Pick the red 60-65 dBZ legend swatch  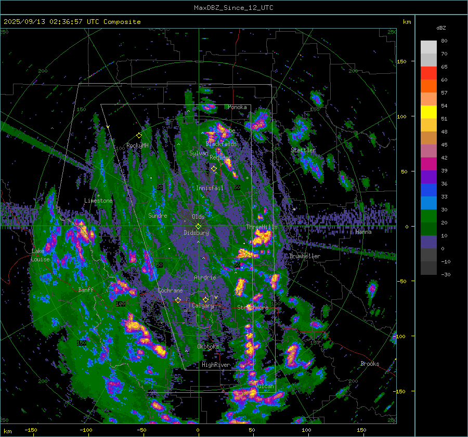(x=428, y=73)
